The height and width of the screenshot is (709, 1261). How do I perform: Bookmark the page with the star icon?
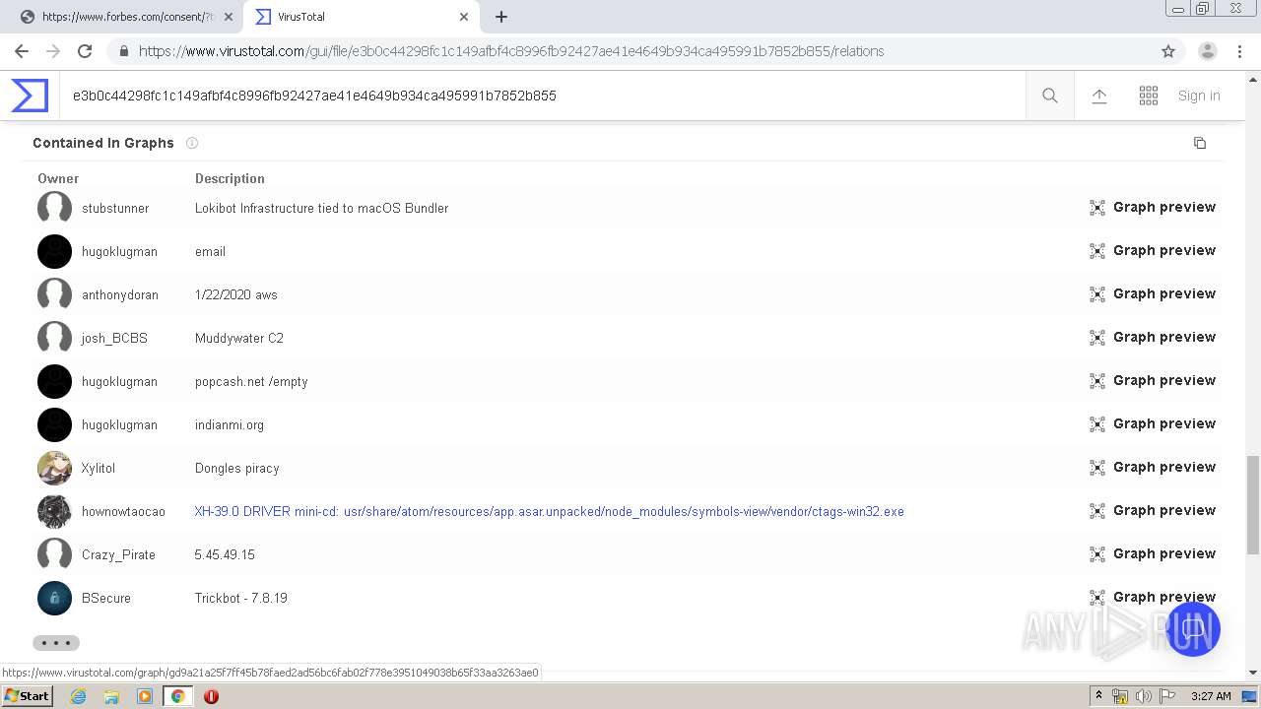click(x=1168, y=51)
